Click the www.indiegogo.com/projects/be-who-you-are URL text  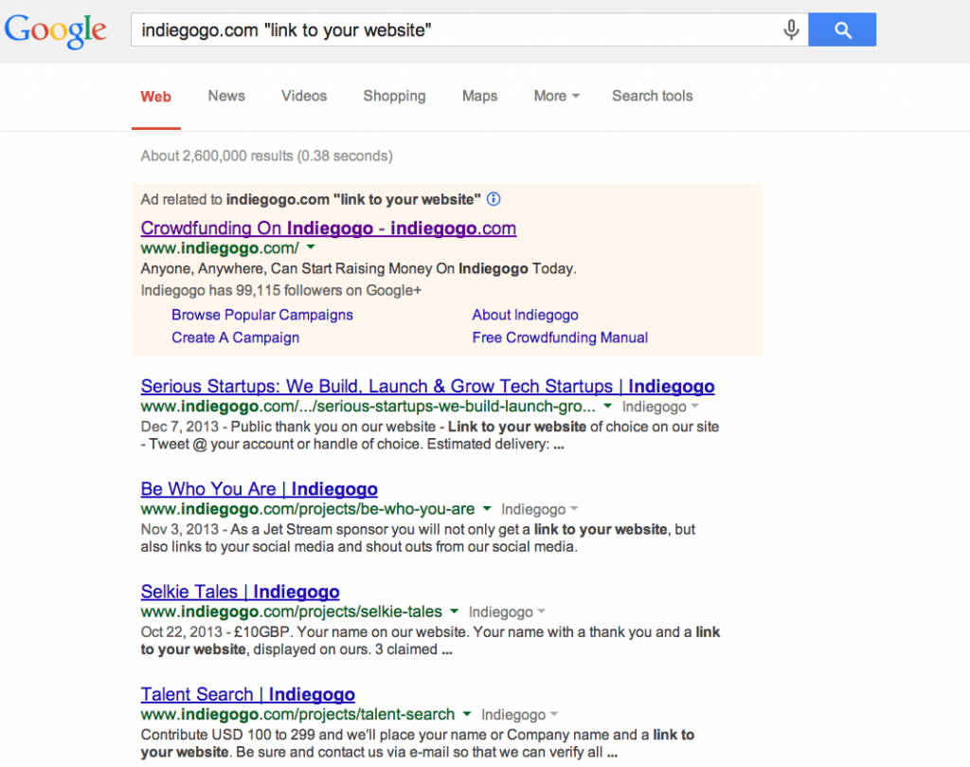coord(308,509)
